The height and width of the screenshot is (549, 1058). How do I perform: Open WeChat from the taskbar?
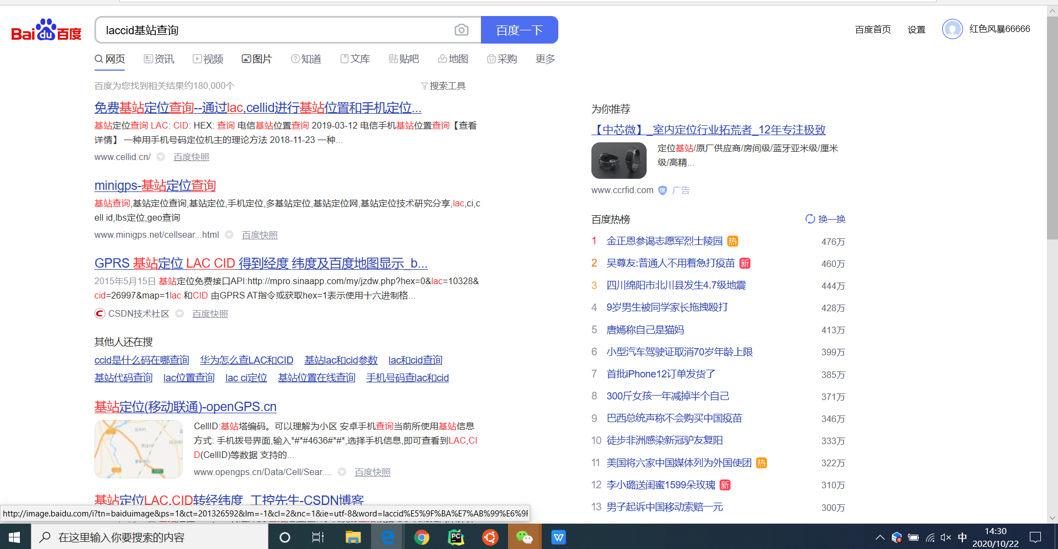524,537
